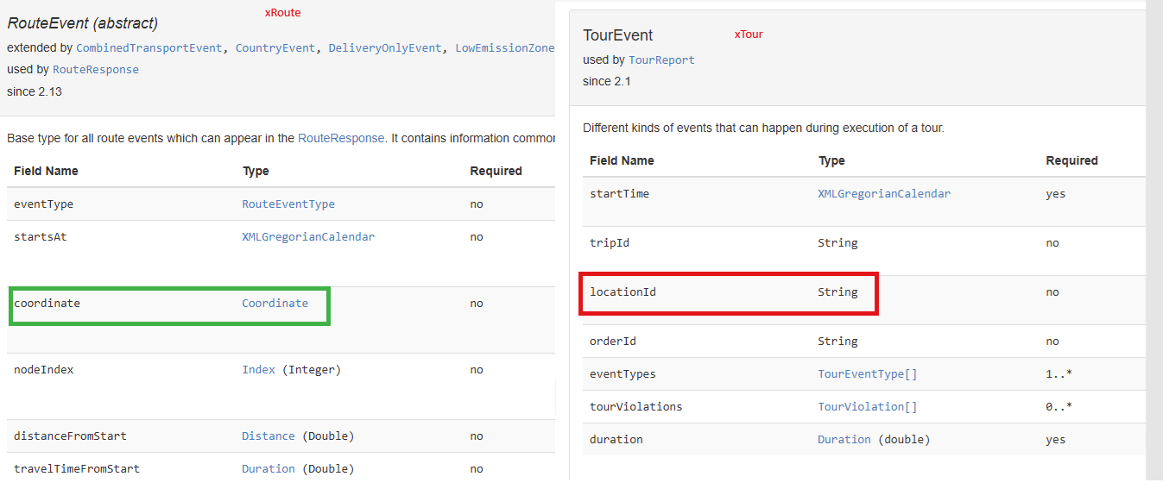Click RouteResponse link in the base type description
The width and height of the screenshot is (1169, 489).
tap(341, 138)
